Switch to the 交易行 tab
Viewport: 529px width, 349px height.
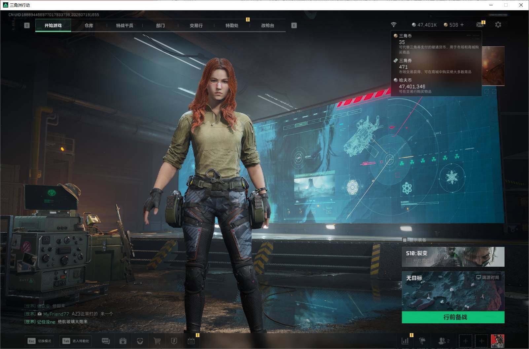pyautogui.click(x=196, y=25)
